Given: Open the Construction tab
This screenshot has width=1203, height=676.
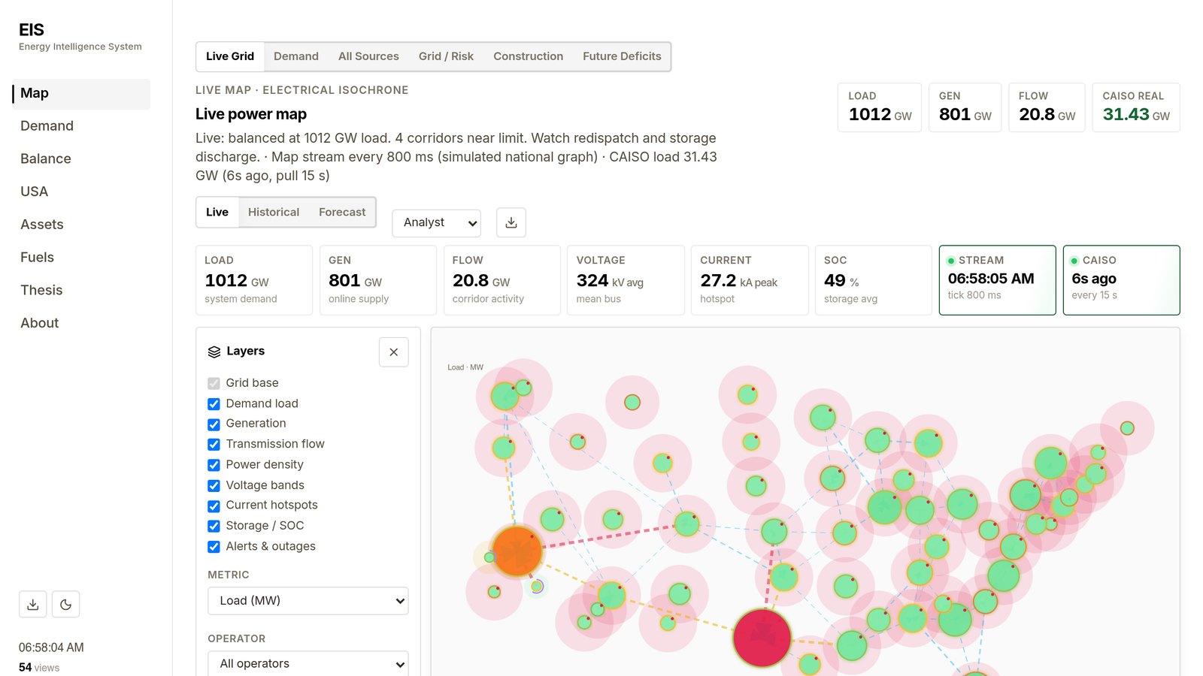Looking at the screenshot, I should (x=528, y=56).
